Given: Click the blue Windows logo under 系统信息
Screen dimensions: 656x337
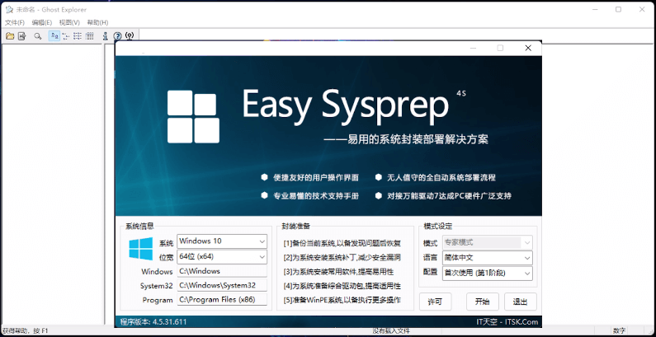Looking at the screenshot, I should pyautogui.click(x=141, y=249).
